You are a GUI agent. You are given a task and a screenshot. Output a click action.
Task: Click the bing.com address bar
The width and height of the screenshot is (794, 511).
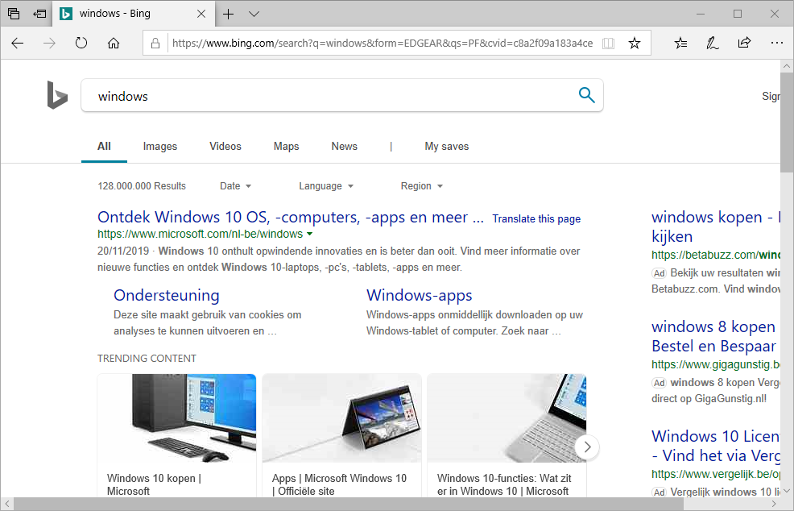pos(383,43)
